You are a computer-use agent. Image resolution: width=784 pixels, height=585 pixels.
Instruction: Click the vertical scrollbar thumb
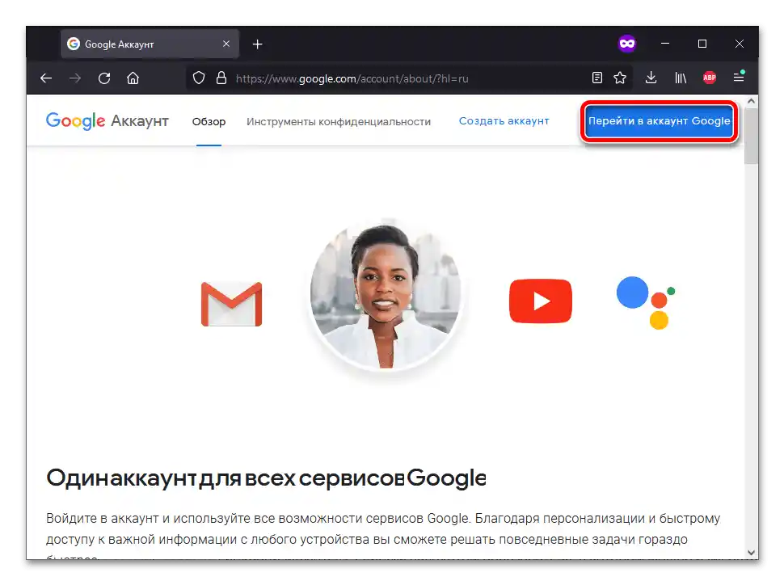[751, 136]
